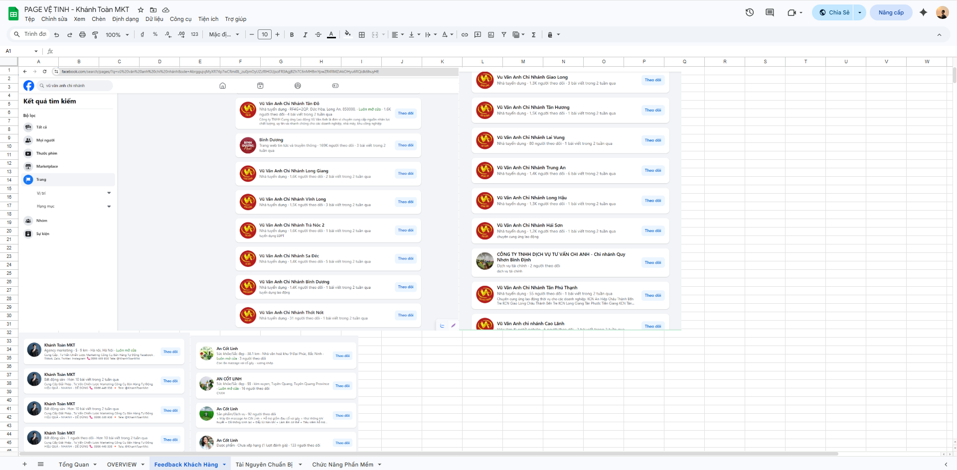
Task: Click the Undo icon in toolbar
Action: pyautogui.click(x=56, y=35)
